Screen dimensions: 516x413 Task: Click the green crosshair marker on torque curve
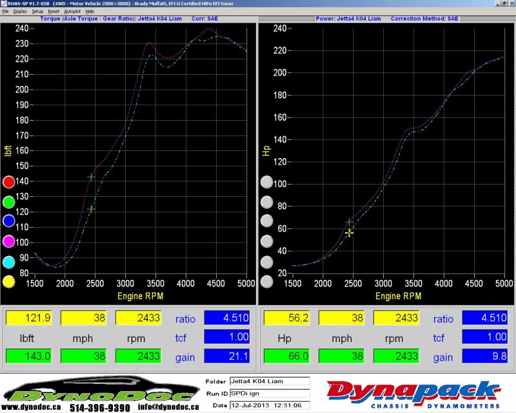[91, 177]
